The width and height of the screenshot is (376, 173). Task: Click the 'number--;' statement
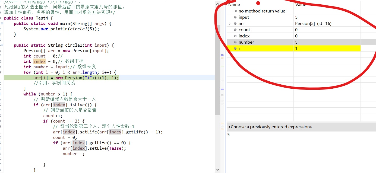click(x=74, y=154)
